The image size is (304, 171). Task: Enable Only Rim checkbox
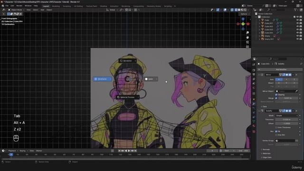click(276, 135)
